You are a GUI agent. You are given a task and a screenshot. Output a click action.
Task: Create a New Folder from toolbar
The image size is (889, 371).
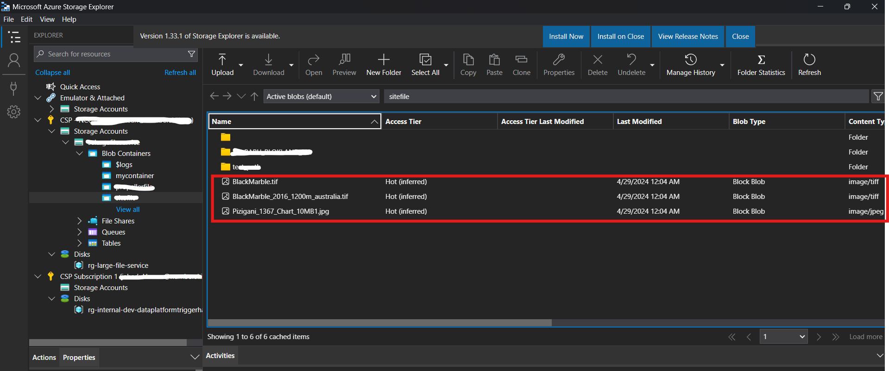click(384, 65)
